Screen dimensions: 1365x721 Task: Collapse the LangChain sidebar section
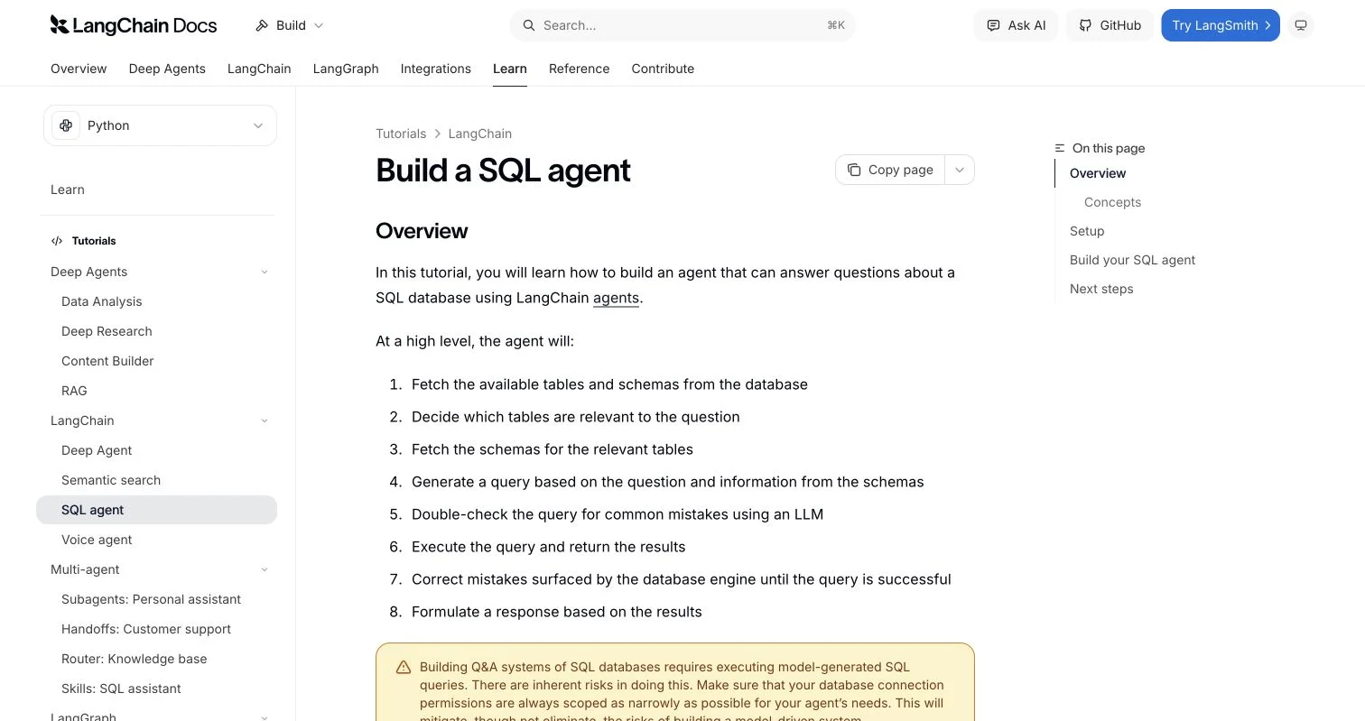tap(265, 421)
